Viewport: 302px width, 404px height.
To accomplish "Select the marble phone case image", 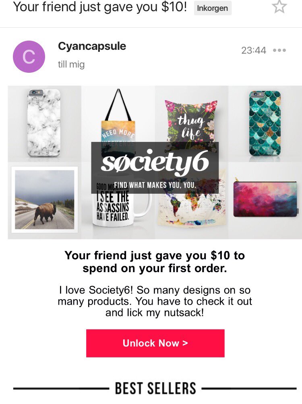I will tap(44, 122).
